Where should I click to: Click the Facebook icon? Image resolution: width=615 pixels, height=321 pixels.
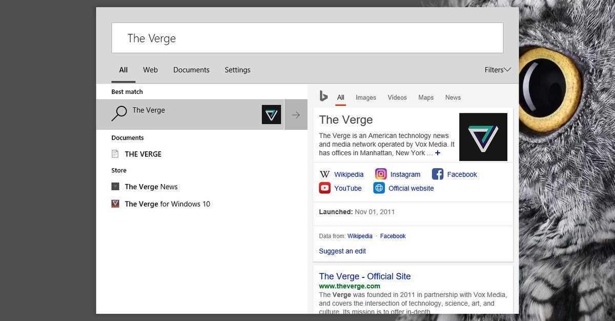[438, 174]
